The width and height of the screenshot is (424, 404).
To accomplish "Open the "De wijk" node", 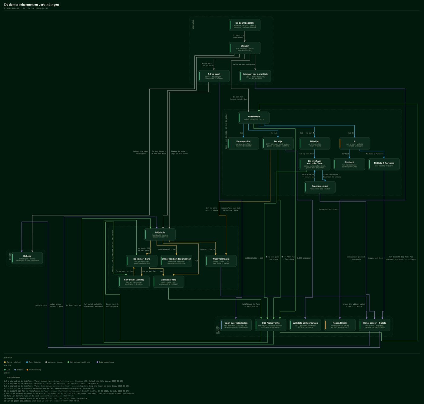I will (278, 144).
